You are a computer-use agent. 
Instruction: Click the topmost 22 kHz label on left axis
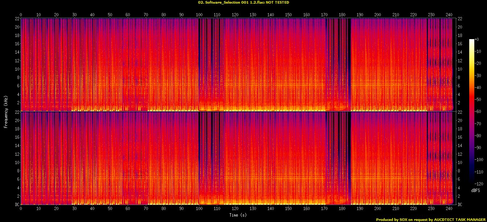coord(17,19)
